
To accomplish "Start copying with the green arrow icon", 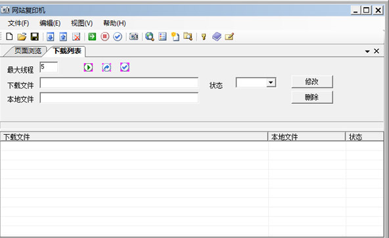I will (92, 37).
